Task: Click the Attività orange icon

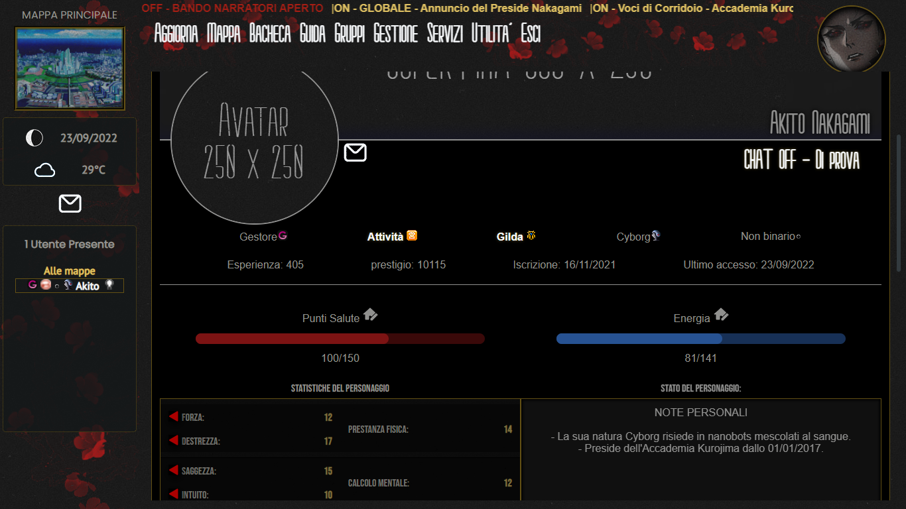Action: point(412,235)
